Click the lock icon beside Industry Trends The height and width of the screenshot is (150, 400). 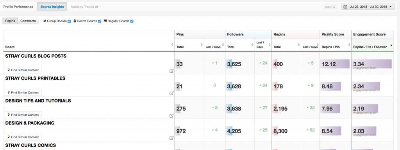coord(96,7)
